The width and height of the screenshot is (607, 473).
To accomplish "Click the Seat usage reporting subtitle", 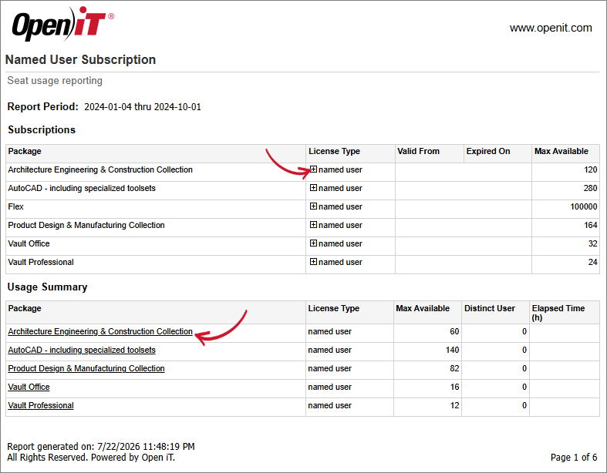I will pos(55,80).
